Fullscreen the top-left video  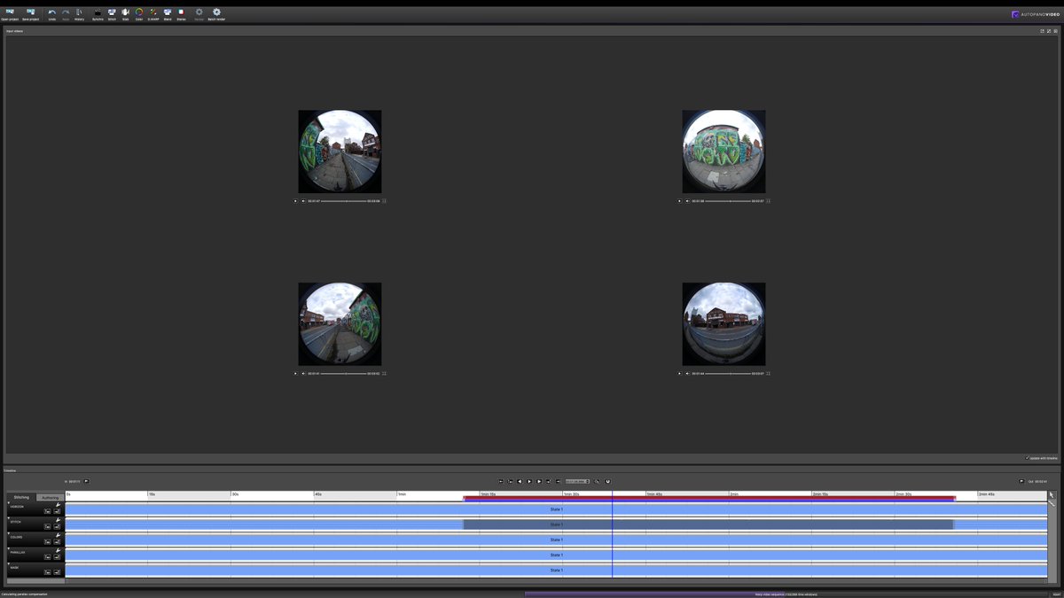point(384,201)
